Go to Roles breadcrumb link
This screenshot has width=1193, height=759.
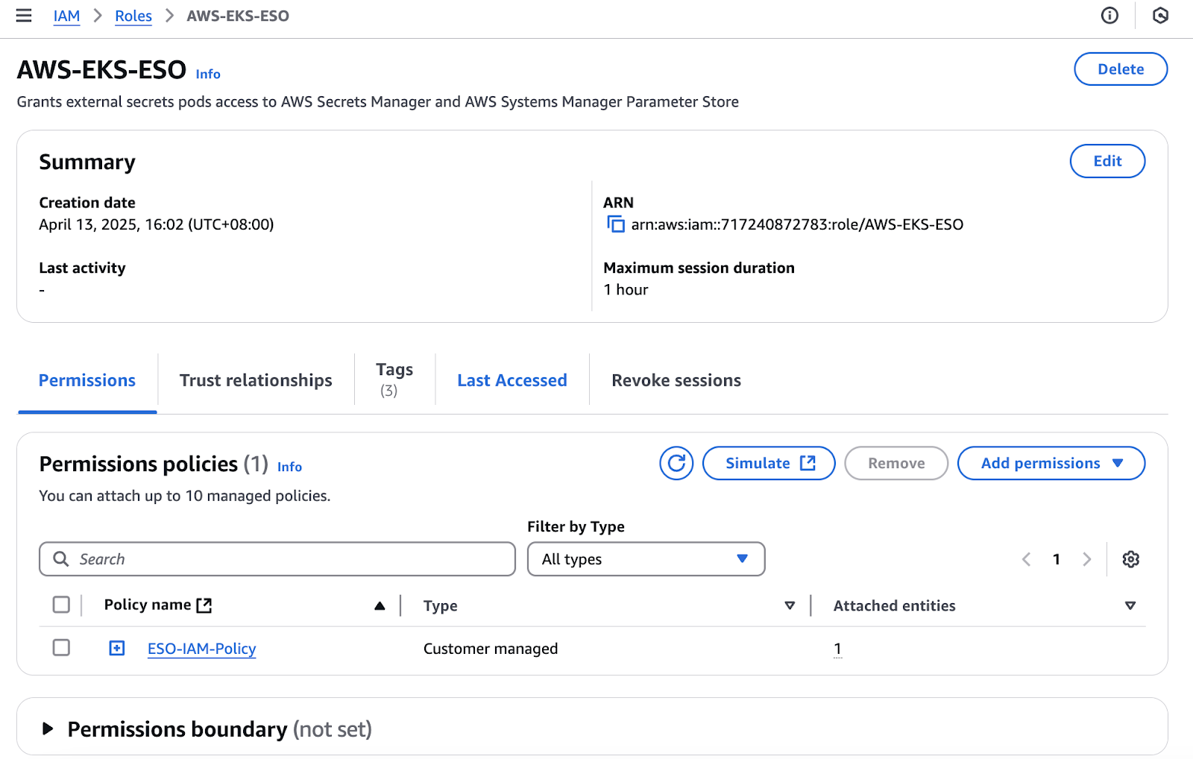(x=133, y=16)
